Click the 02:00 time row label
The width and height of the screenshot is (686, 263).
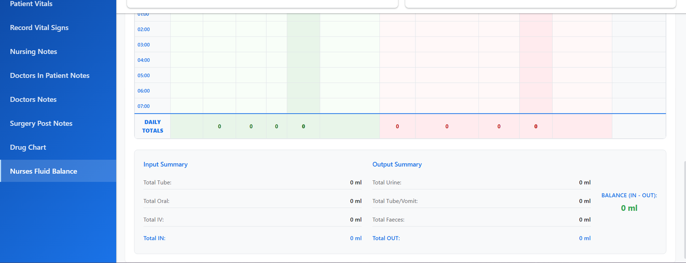(144, 30)
